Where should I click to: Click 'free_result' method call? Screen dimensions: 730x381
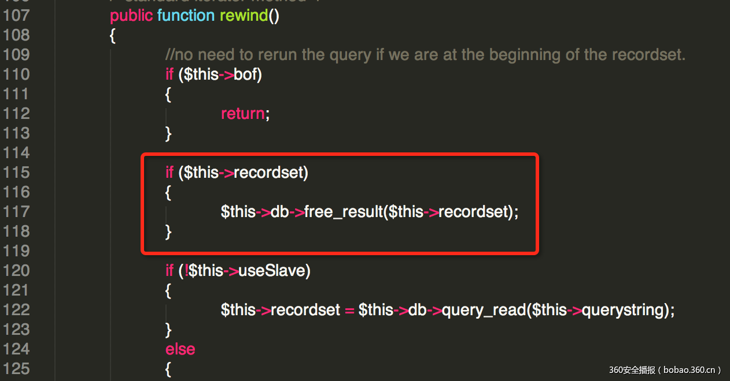(x=342, y=212)
